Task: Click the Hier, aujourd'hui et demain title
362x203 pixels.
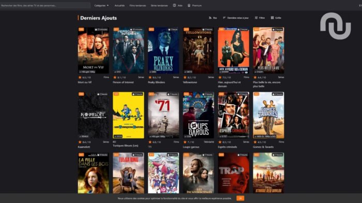Action: [229, 84]
